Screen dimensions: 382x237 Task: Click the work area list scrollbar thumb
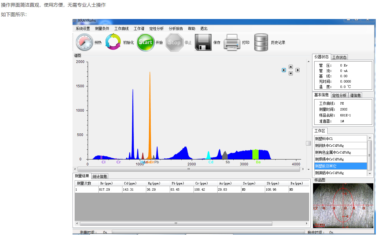pos(370,155)
